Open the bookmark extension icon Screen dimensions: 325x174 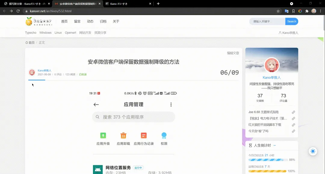[x=293, y=11]
